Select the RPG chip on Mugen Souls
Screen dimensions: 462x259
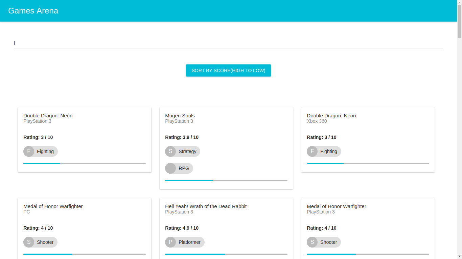pyautogui.click(x=179, y=168)
